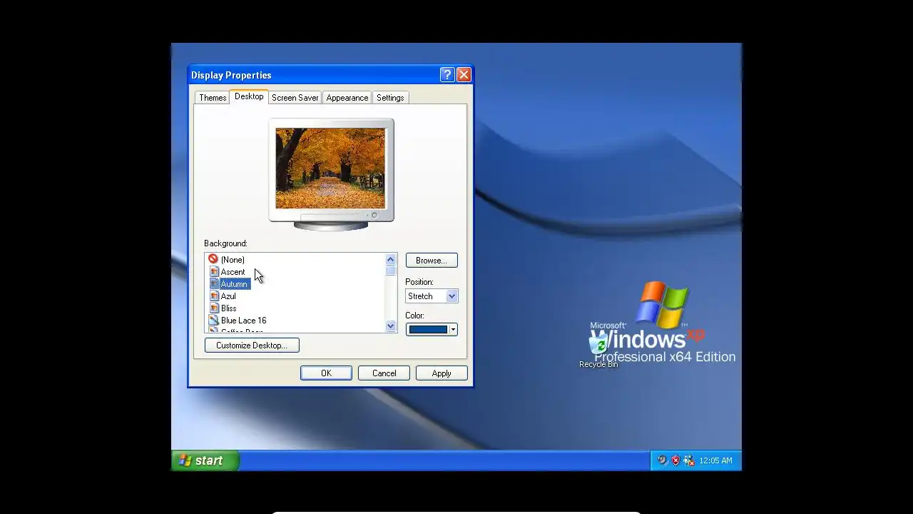Click background list scroll-up arrow
This screenshot has height=514, width=913.
(x=390, y=259)
